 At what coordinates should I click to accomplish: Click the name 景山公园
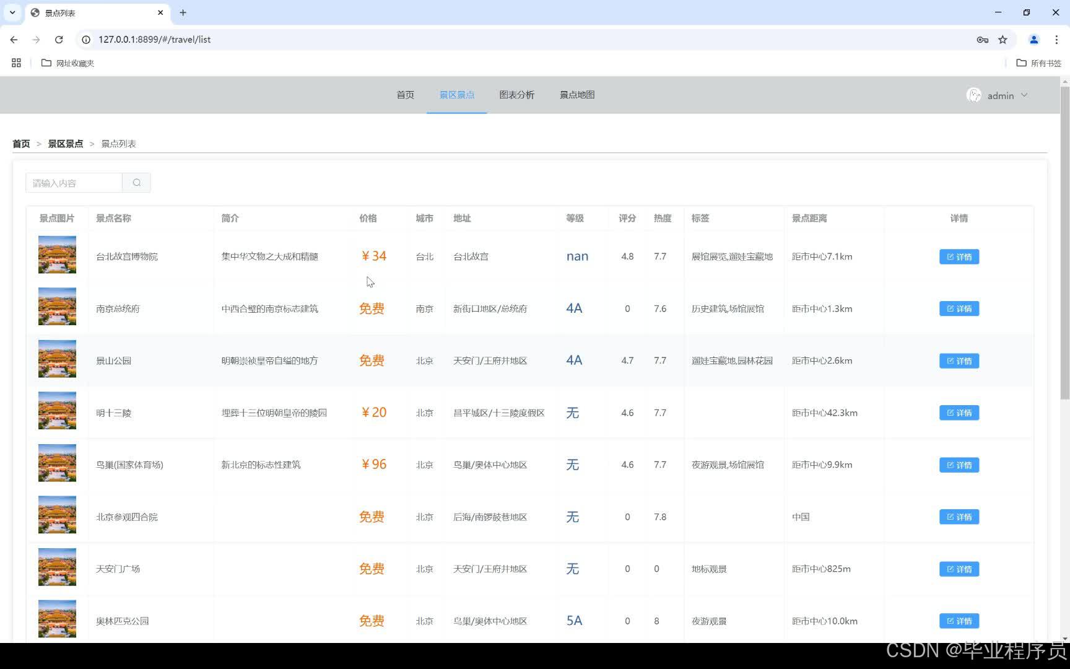pos(113,361)
